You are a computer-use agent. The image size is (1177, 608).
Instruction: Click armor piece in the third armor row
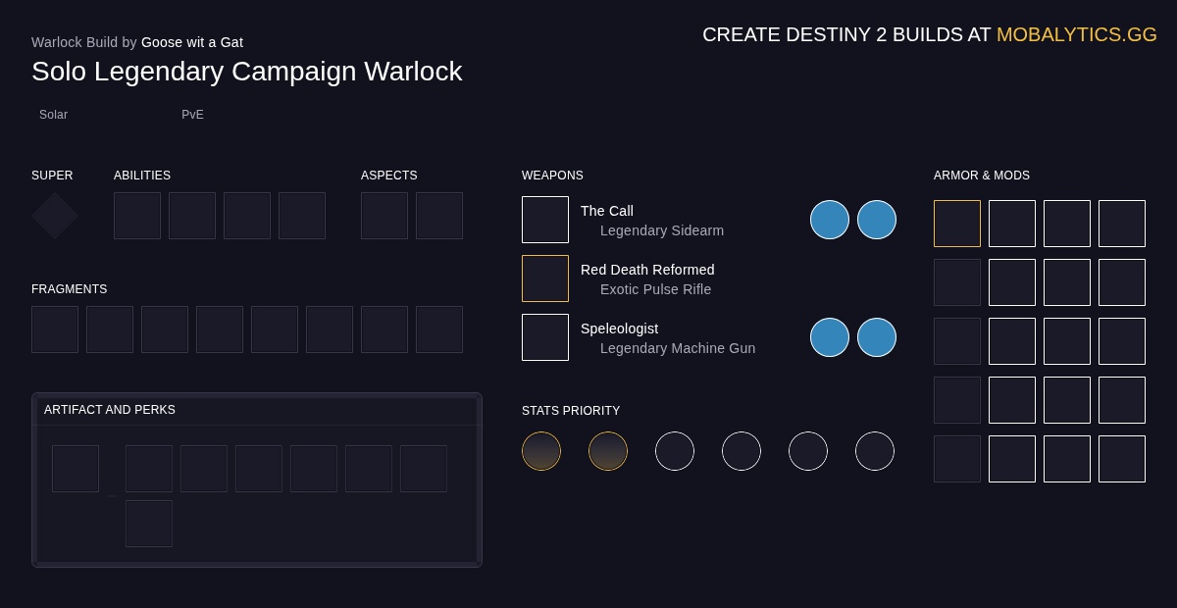click(x=957, y=341)
